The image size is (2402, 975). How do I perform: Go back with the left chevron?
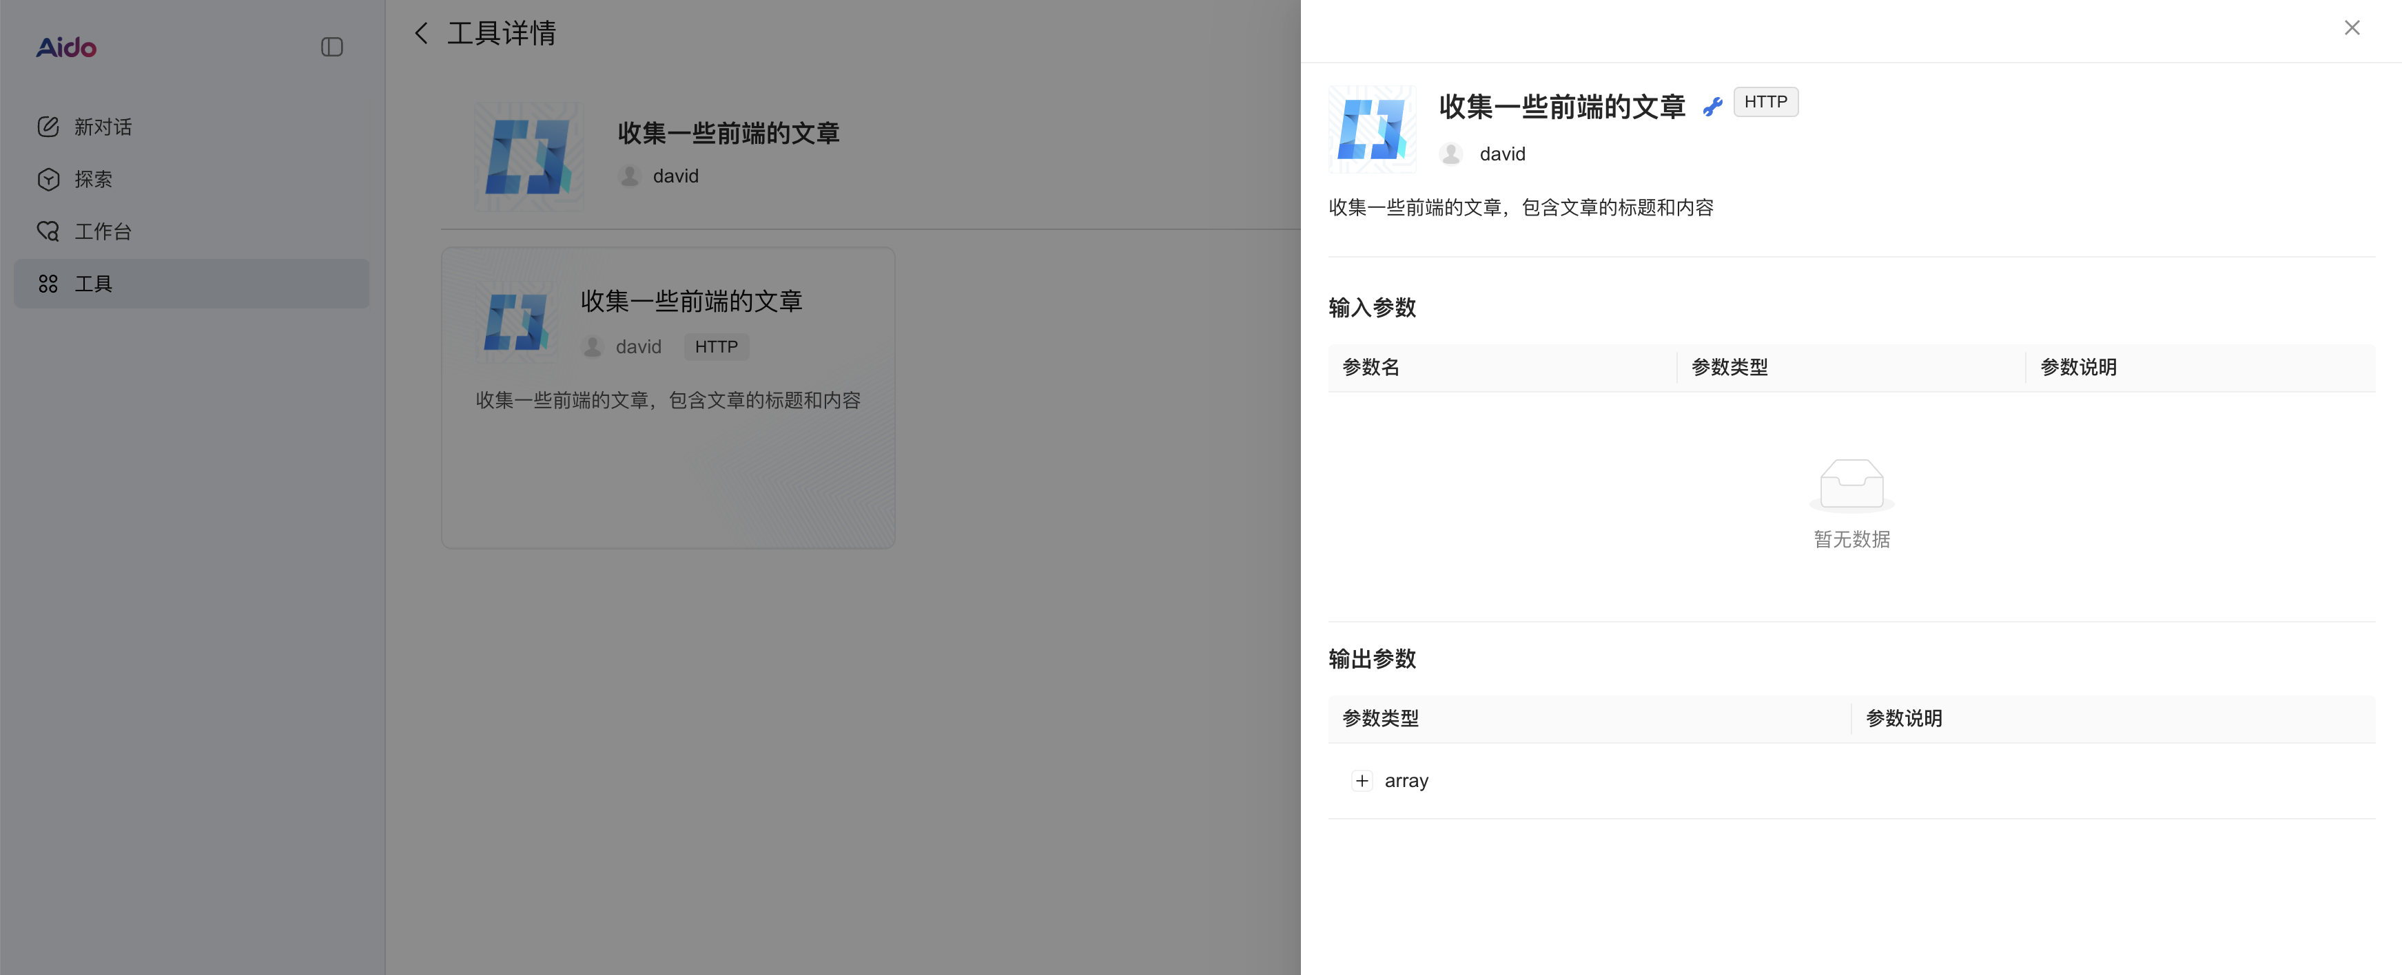point(422,34)
